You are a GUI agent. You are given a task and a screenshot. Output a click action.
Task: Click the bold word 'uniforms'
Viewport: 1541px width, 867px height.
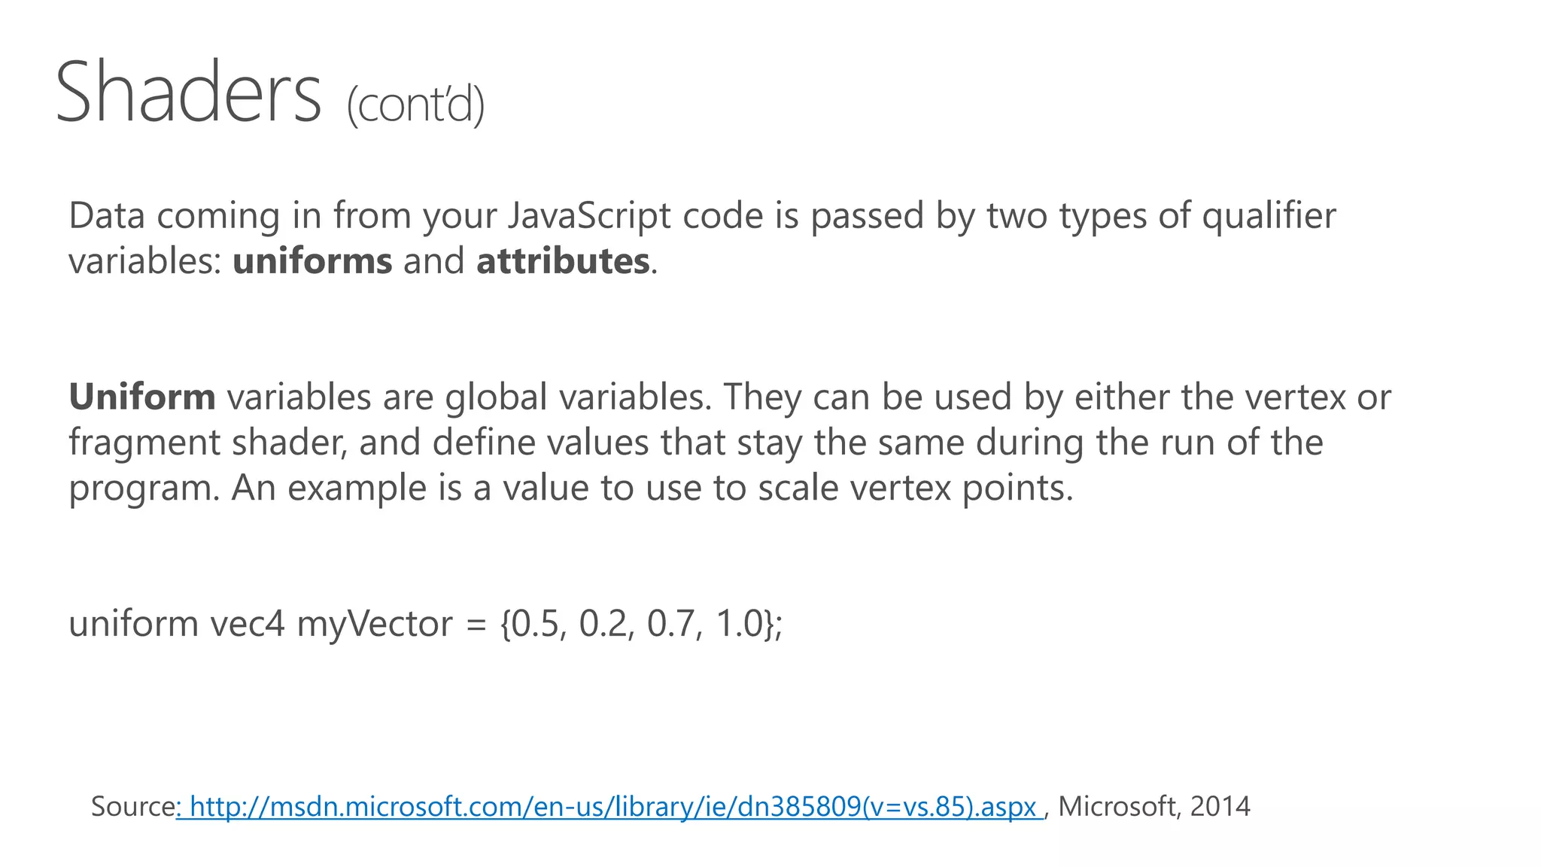click(312, 261)
